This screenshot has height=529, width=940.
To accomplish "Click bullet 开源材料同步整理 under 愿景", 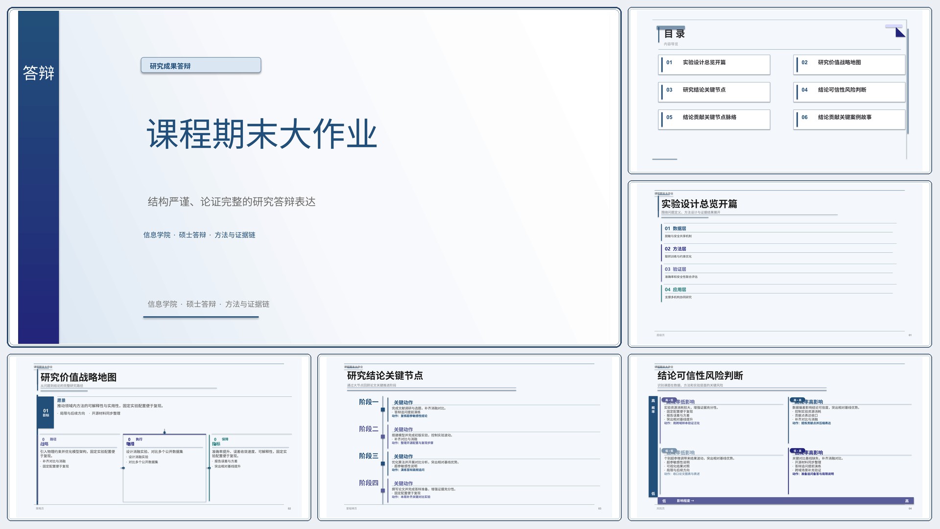I will (106, 413).
